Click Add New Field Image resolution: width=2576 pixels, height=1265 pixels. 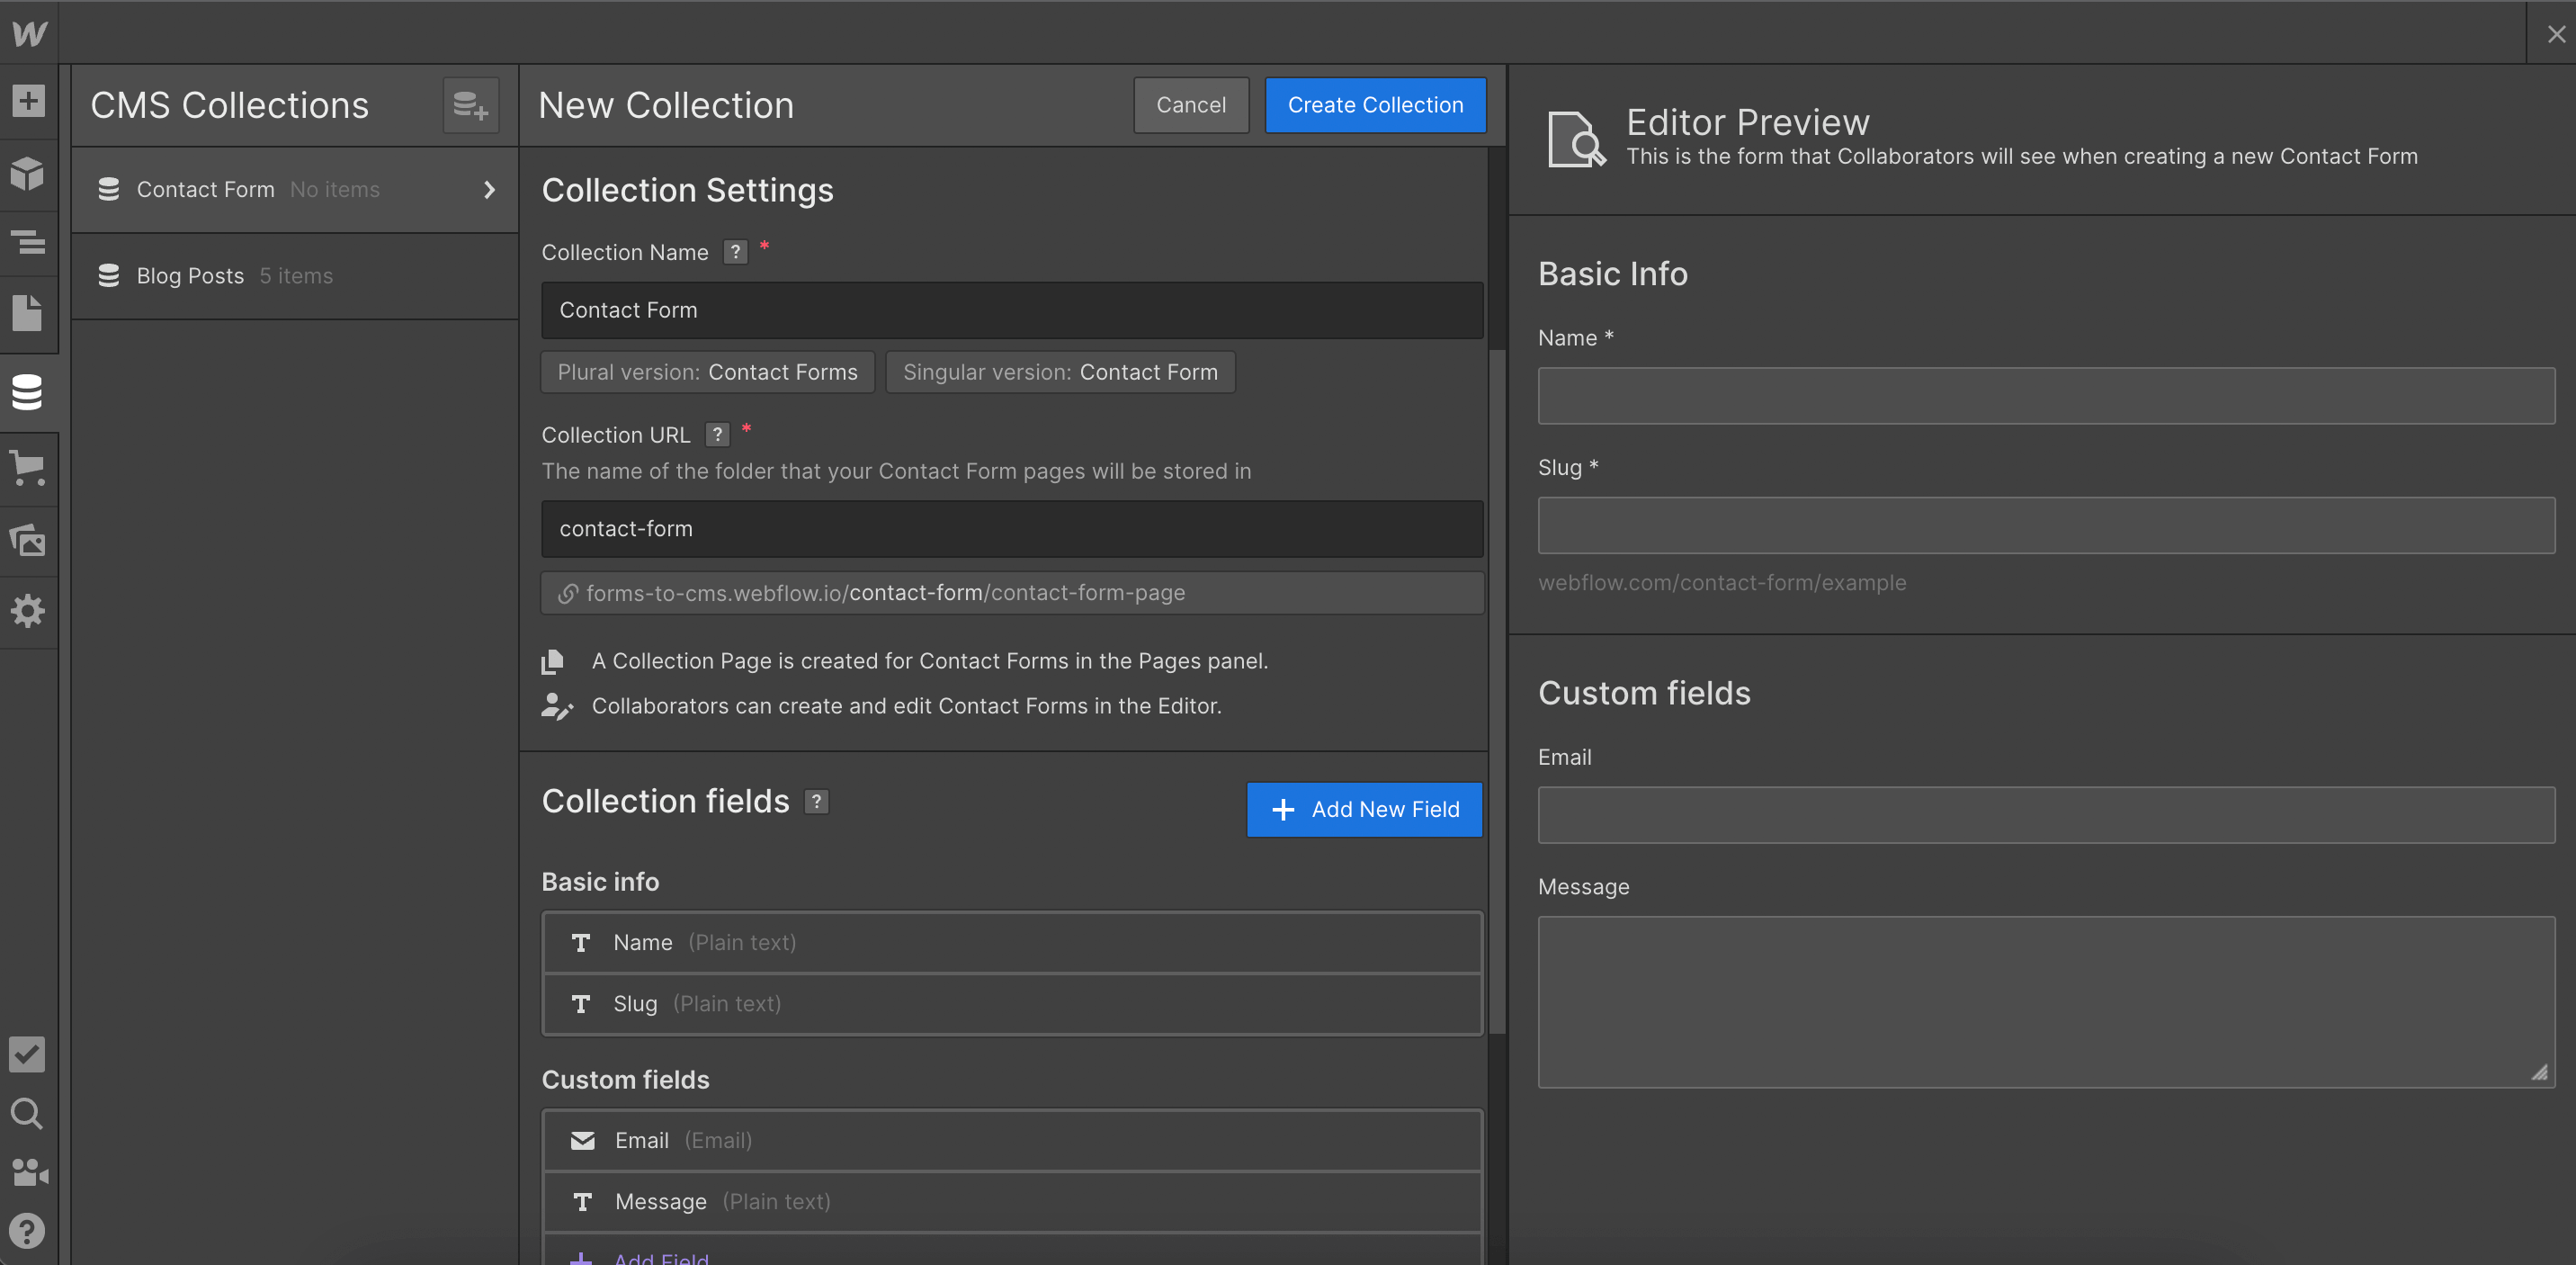point(1364,809)
